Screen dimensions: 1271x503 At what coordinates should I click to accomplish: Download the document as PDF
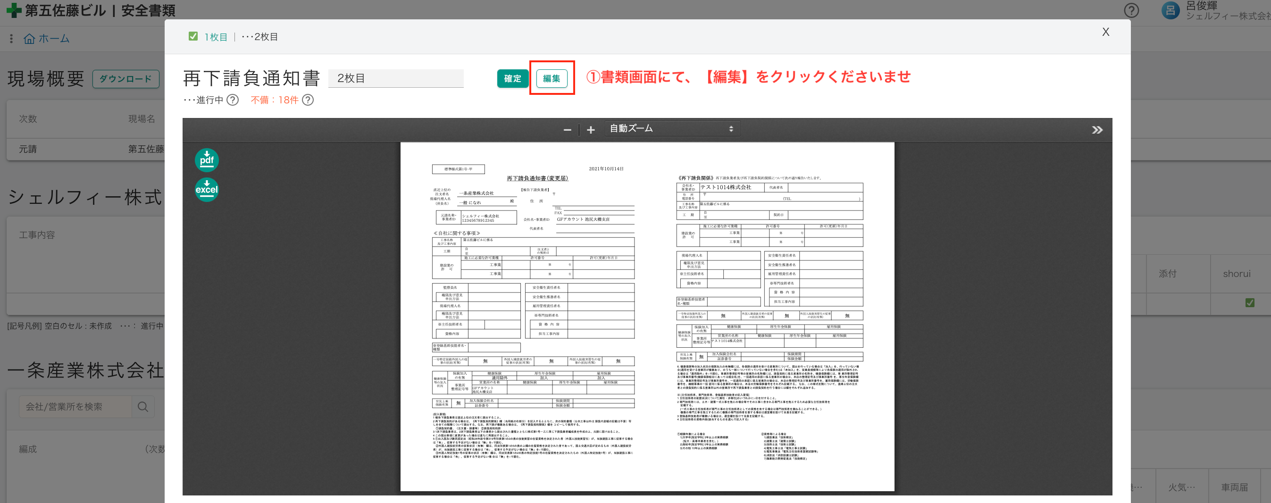click(207, 159)
